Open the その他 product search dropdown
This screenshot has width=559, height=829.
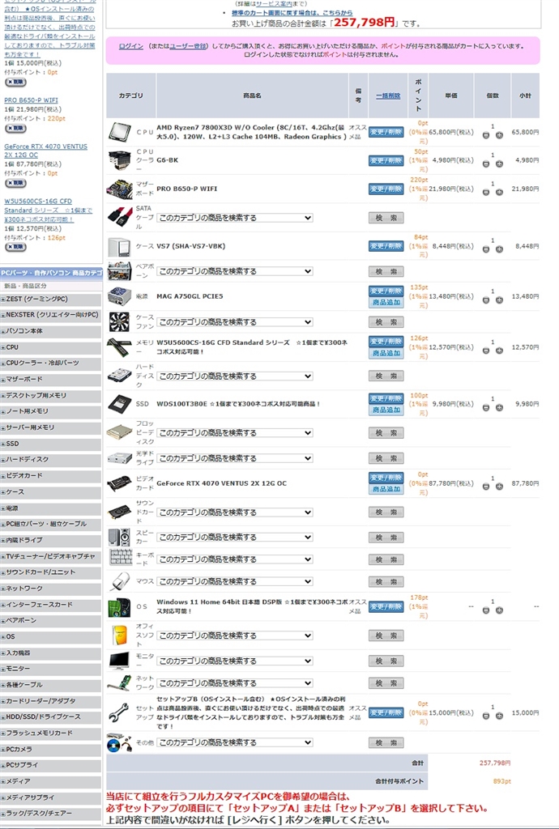235,743
